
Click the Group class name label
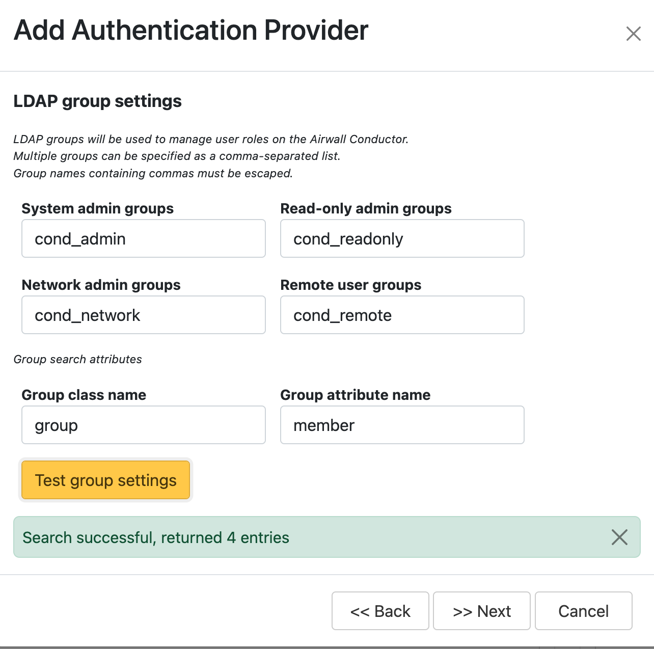click(x=84, y=395)
